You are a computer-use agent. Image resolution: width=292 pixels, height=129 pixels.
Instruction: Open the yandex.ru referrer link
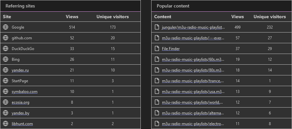click(x=20, y=70)
